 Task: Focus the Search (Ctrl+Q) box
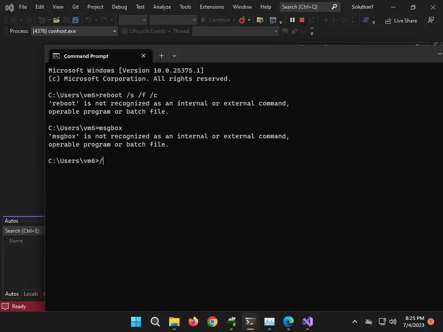click(x=310, y=7)
